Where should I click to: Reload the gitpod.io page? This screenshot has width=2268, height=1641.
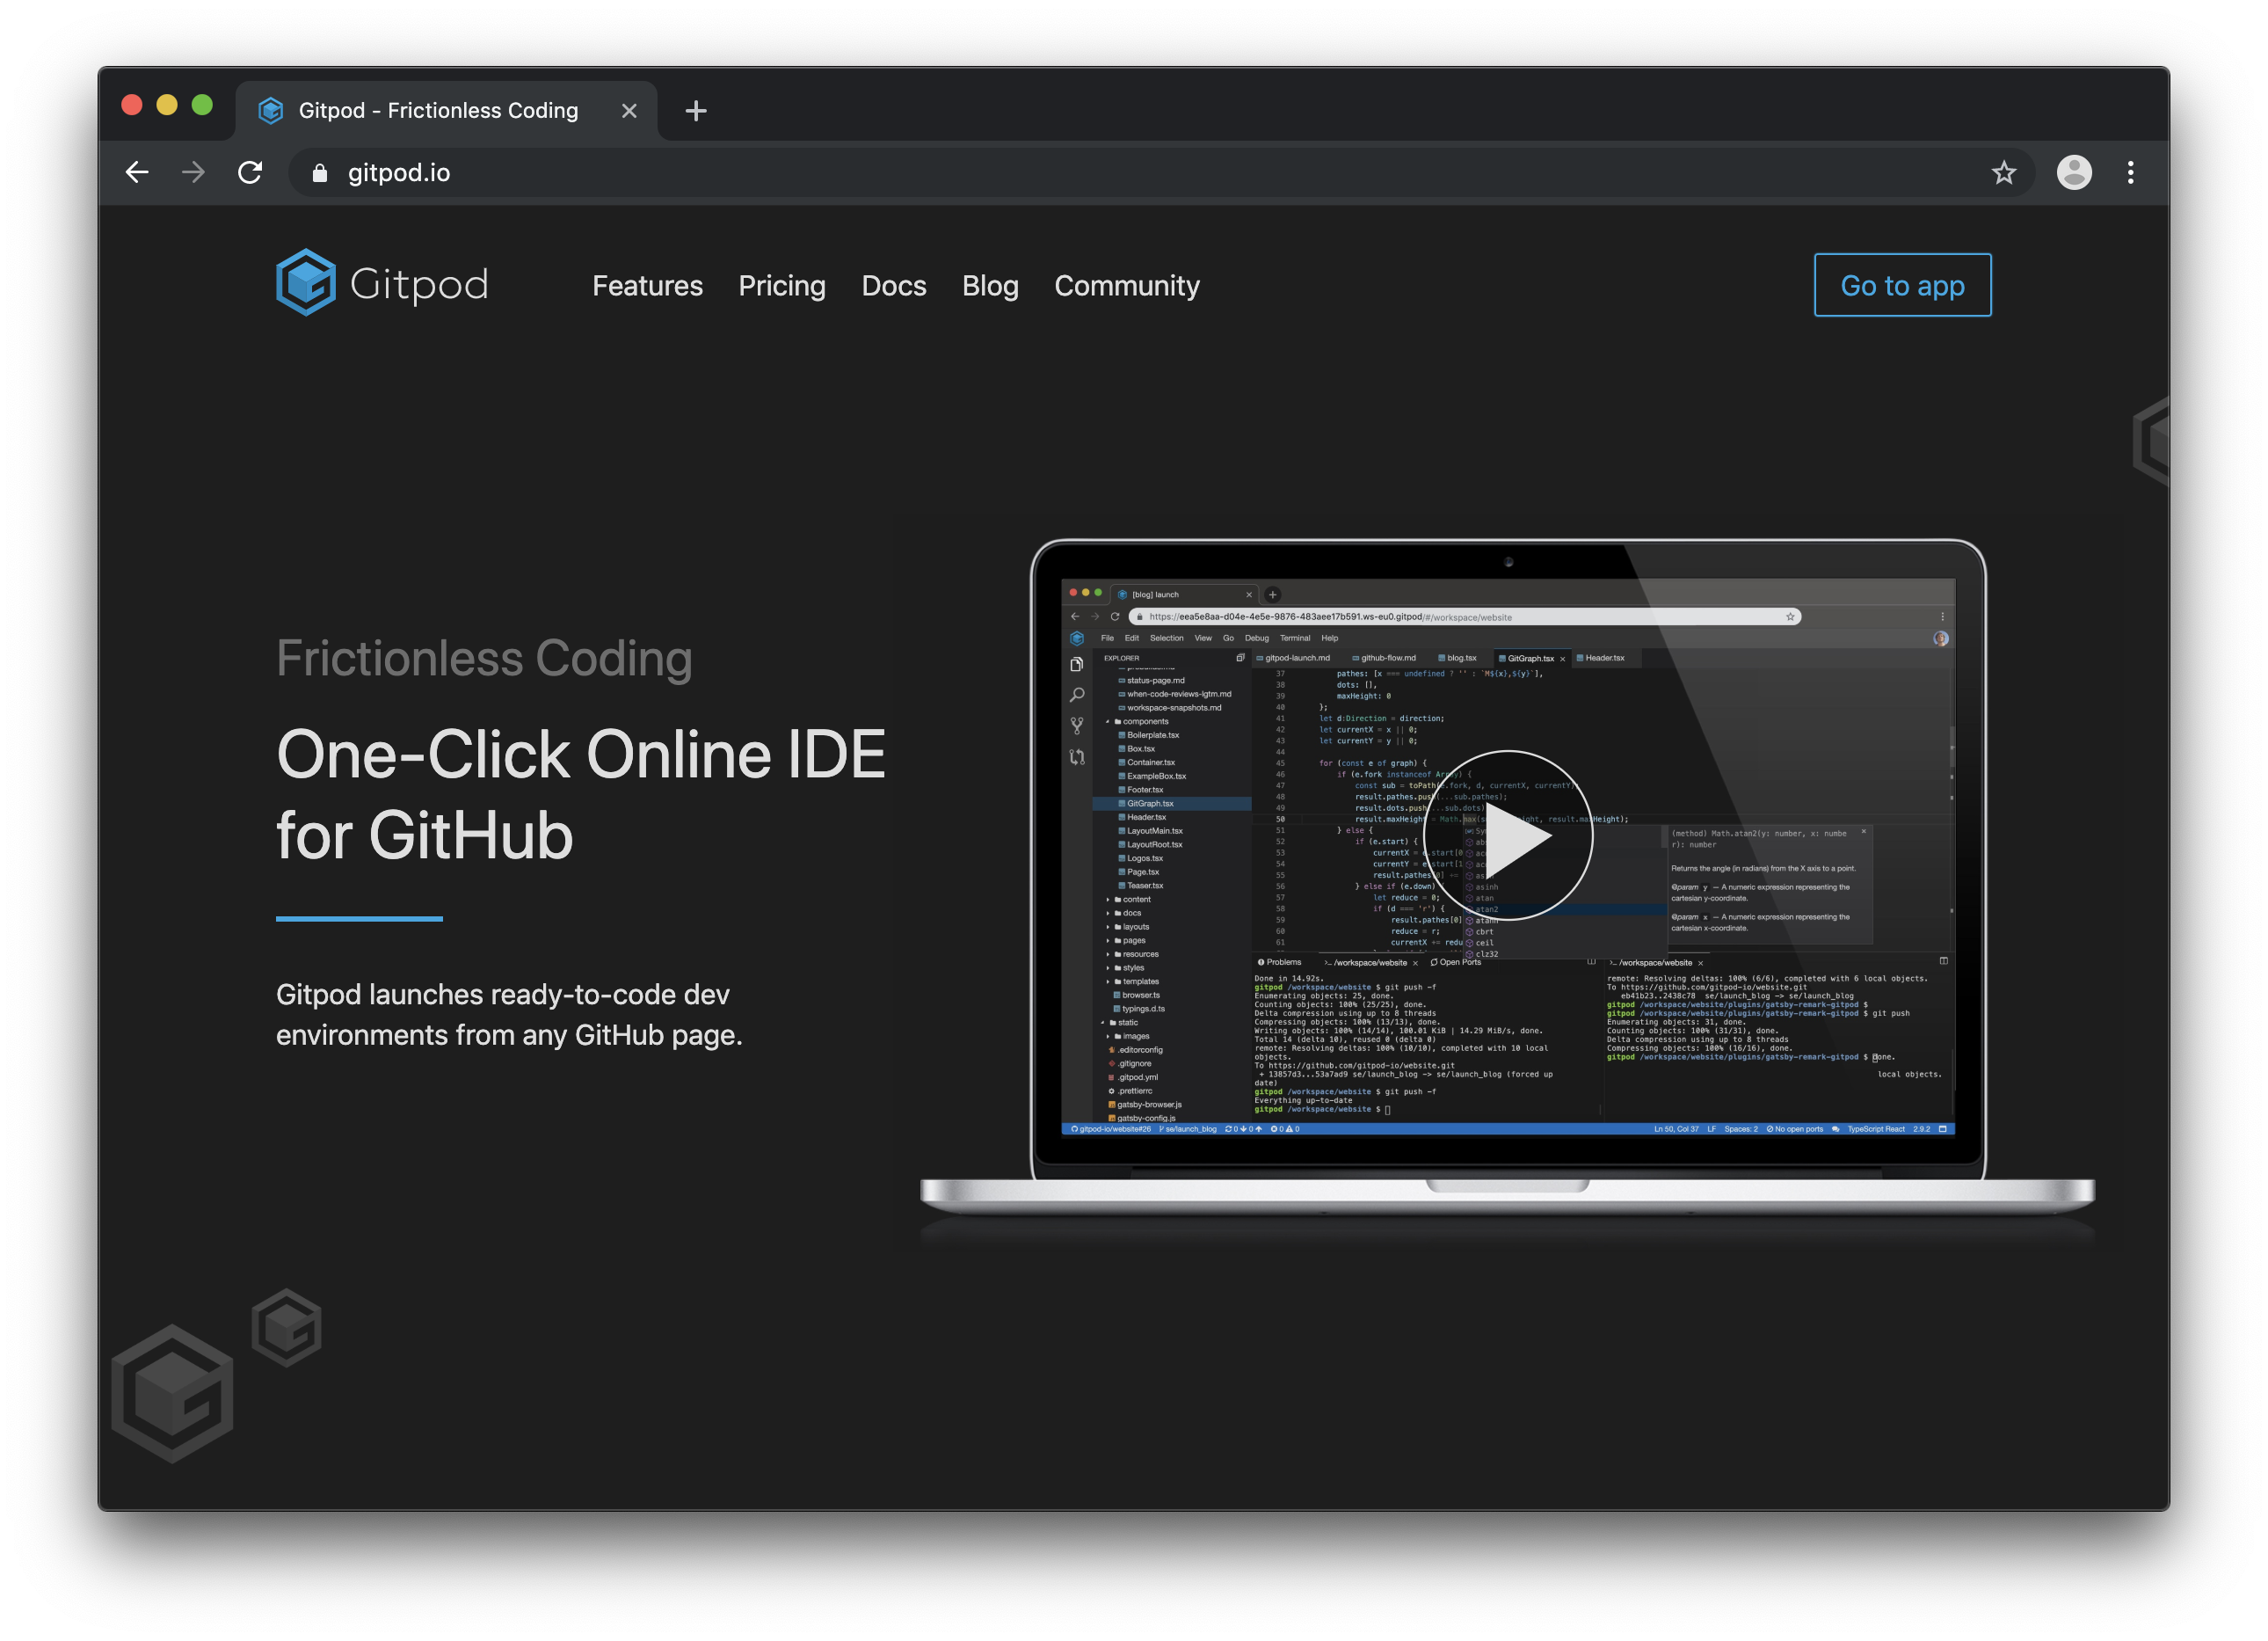(250, 172)
